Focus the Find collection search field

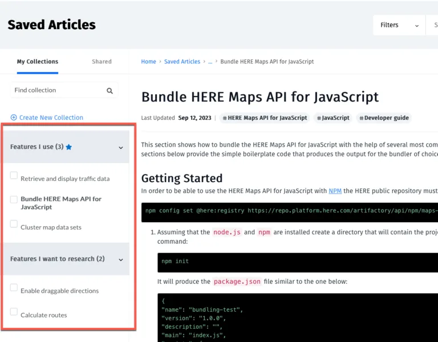pyautogui.click(x=64, y=90)
